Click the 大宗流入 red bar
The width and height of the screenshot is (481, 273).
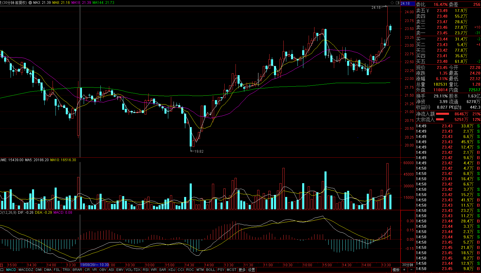440,119
